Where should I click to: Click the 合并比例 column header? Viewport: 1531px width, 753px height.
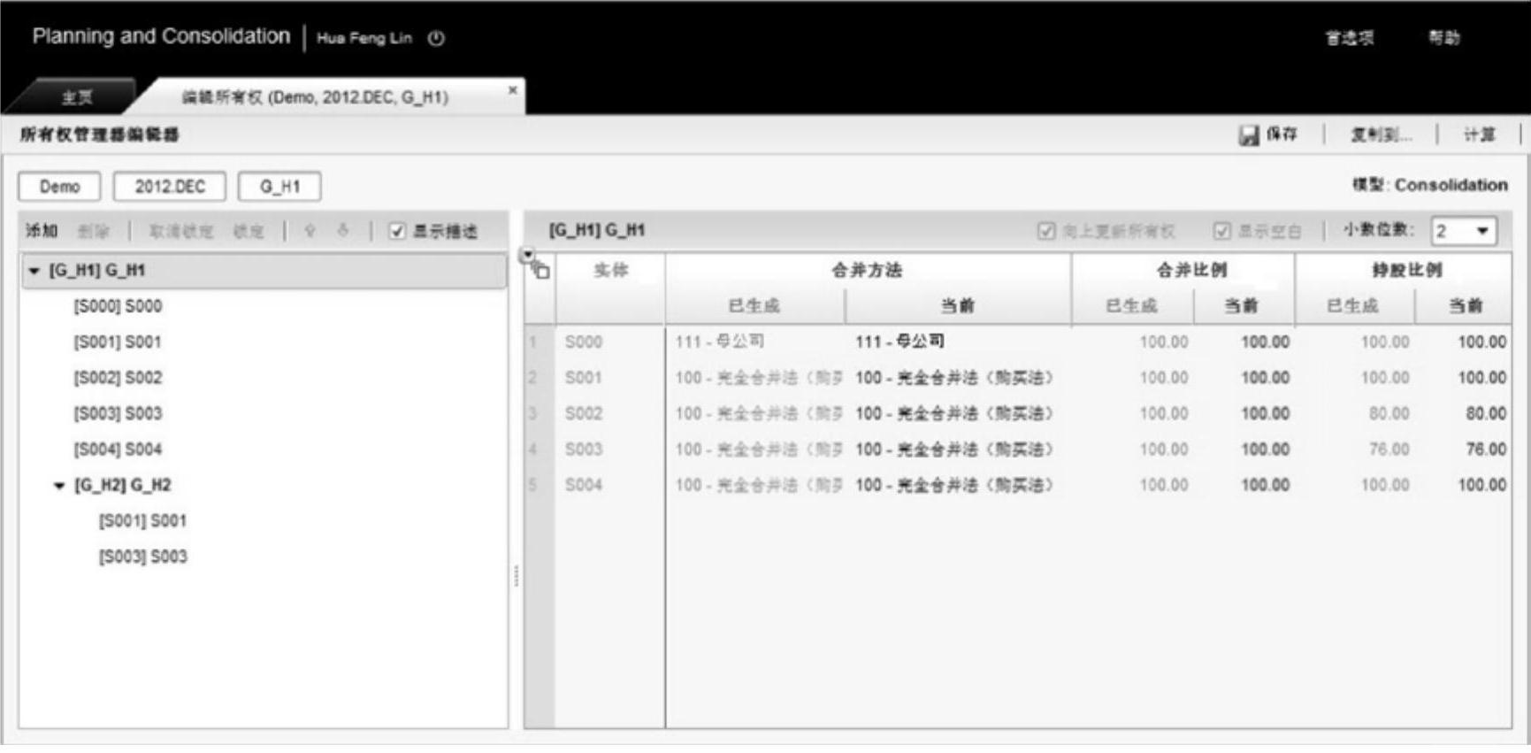pyautogui.click(x=1183, y=271)
